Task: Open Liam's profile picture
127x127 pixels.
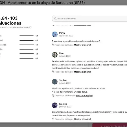Action: coord(55,54)
